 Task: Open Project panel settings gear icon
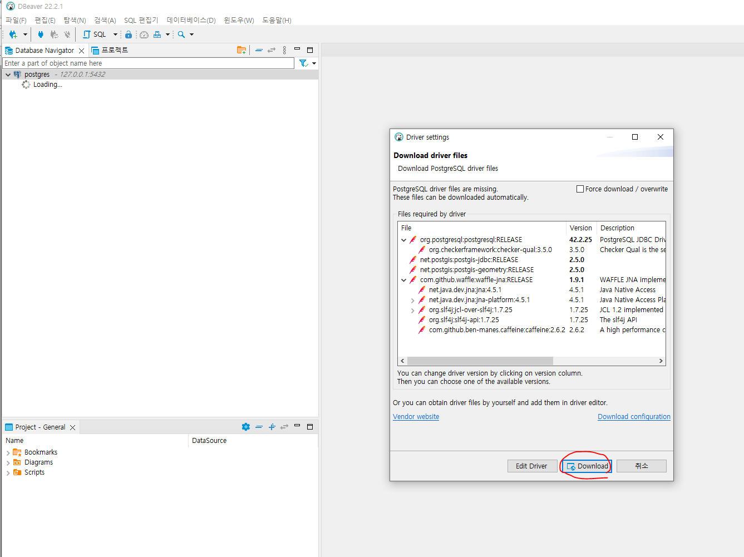coord(246,427)
